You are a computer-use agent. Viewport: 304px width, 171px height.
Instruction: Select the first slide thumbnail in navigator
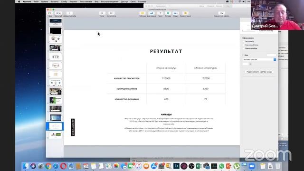(56, 22)
